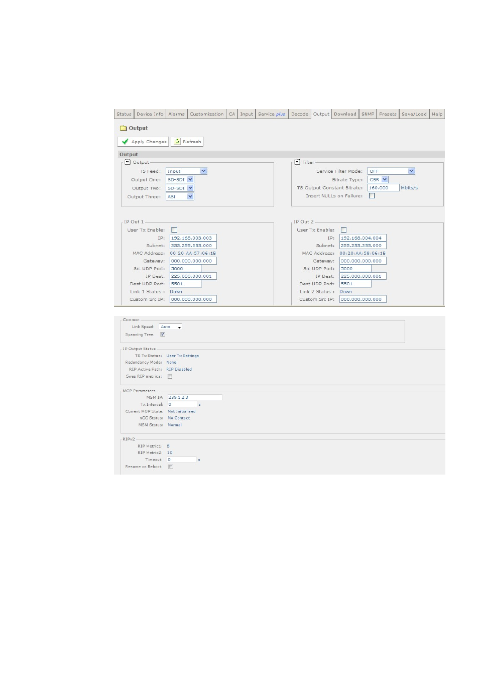Collapse the Output group box icon
The image size is (479, 678).
pos(128,162)
